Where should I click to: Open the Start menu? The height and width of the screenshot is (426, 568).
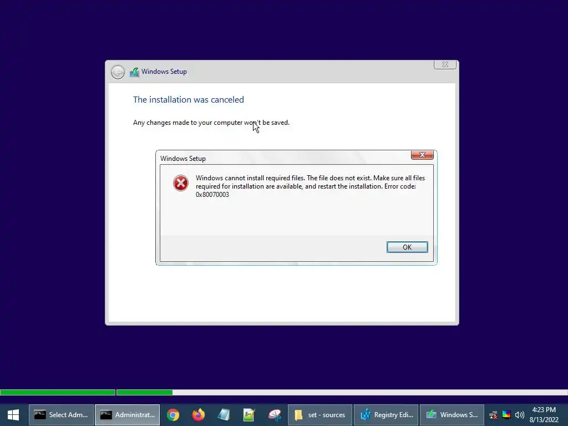click(x=13, y=415)
